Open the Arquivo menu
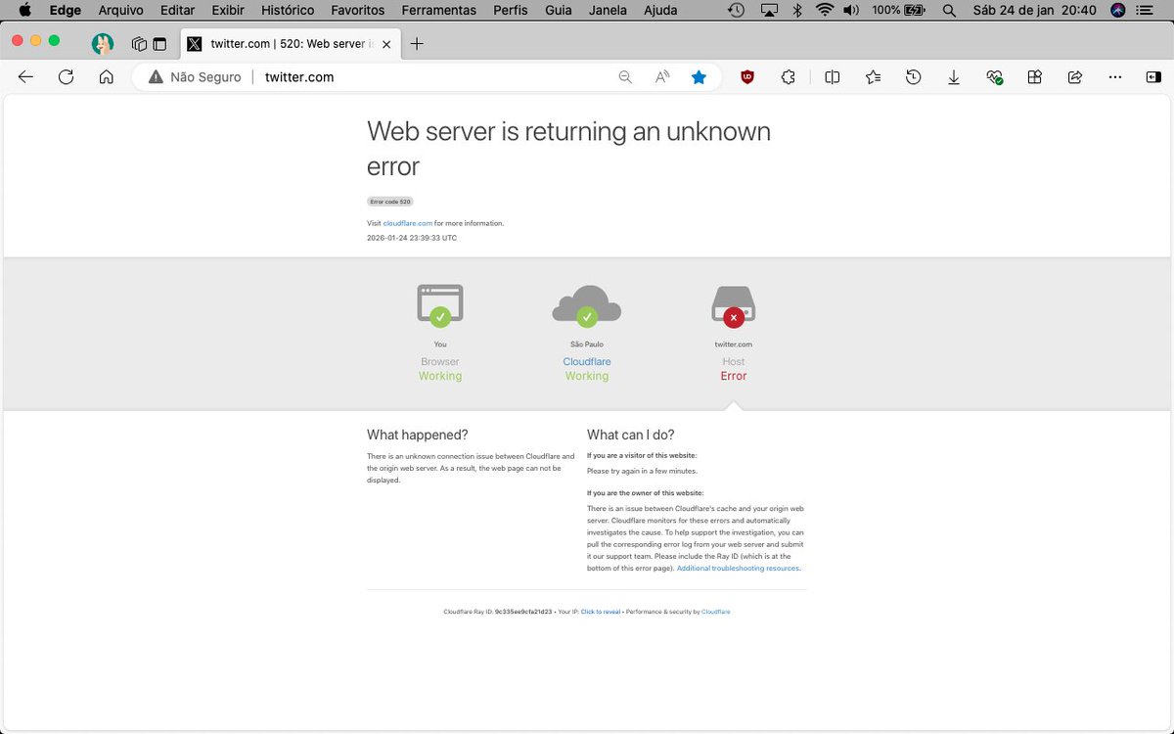This screenshot has height=734, width=1174. pos(120,10)
